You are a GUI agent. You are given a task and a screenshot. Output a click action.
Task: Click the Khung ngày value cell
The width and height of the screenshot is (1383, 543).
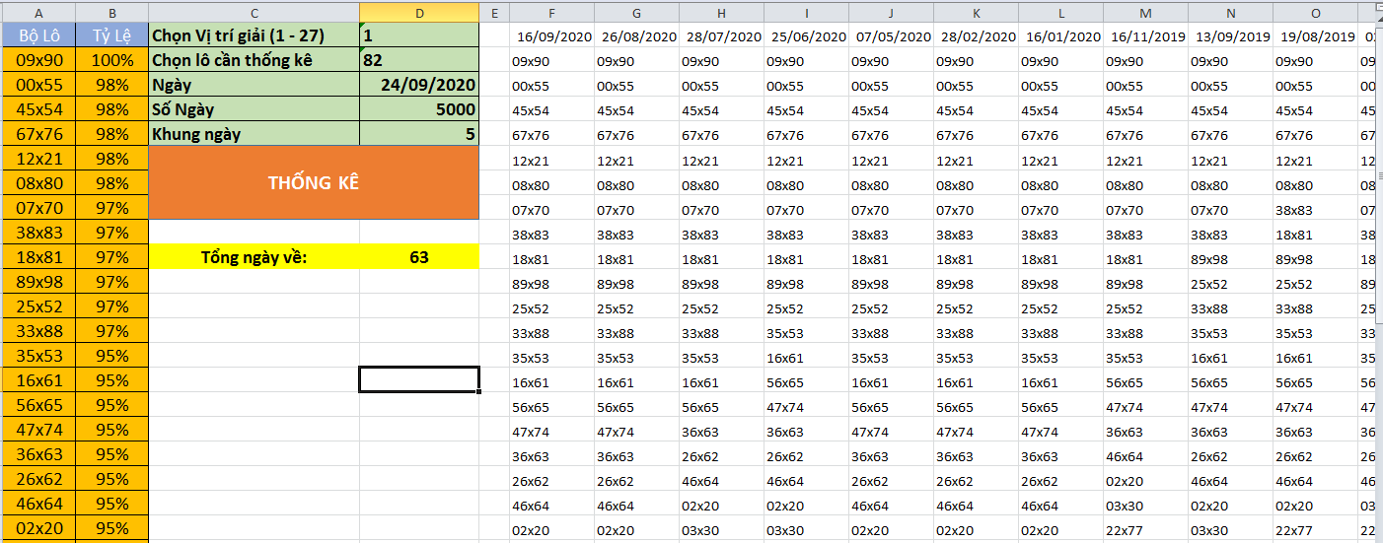[x=418, y=134]
